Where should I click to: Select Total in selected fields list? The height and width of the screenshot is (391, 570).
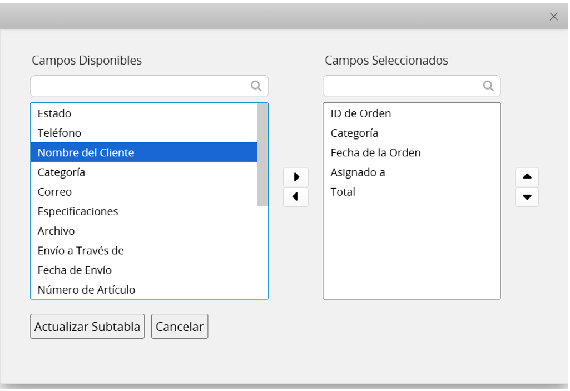point(343,192)
